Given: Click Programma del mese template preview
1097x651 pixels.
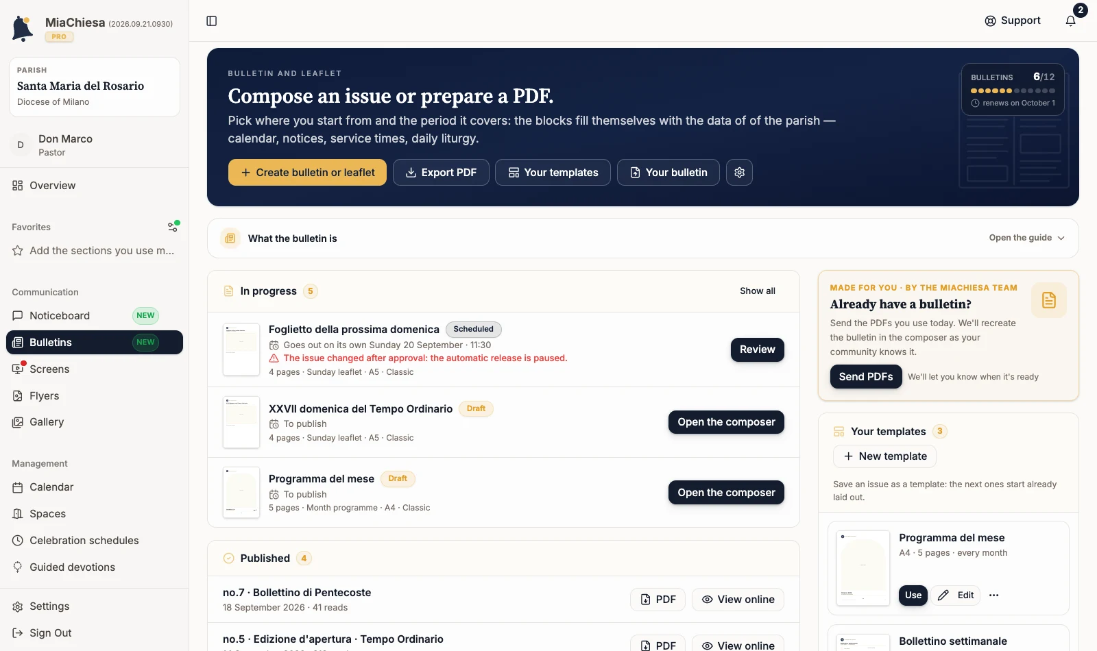Looking at the screenshot, I should (x=863, y=568).
